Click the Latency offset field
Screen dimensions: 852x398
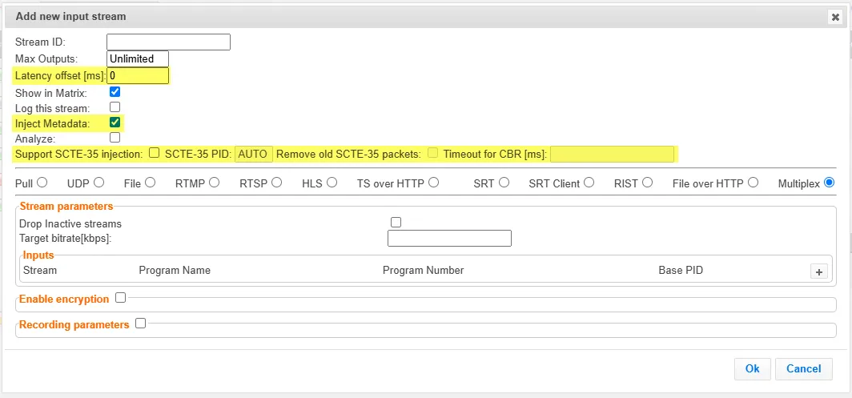click(x=138, y=75)
